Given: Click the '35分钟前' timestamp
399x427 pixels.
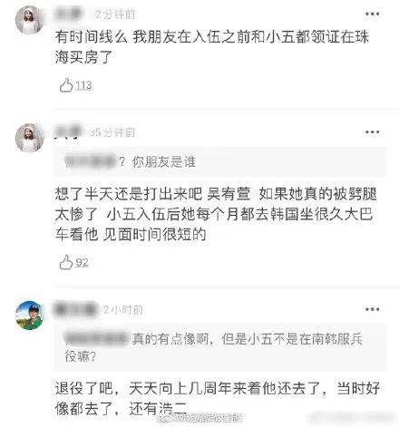Looking at the screenshot, I should 112,132.
